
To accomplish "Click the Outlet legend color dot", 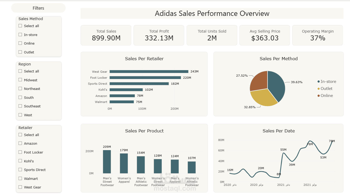I will tap(318, 89).
